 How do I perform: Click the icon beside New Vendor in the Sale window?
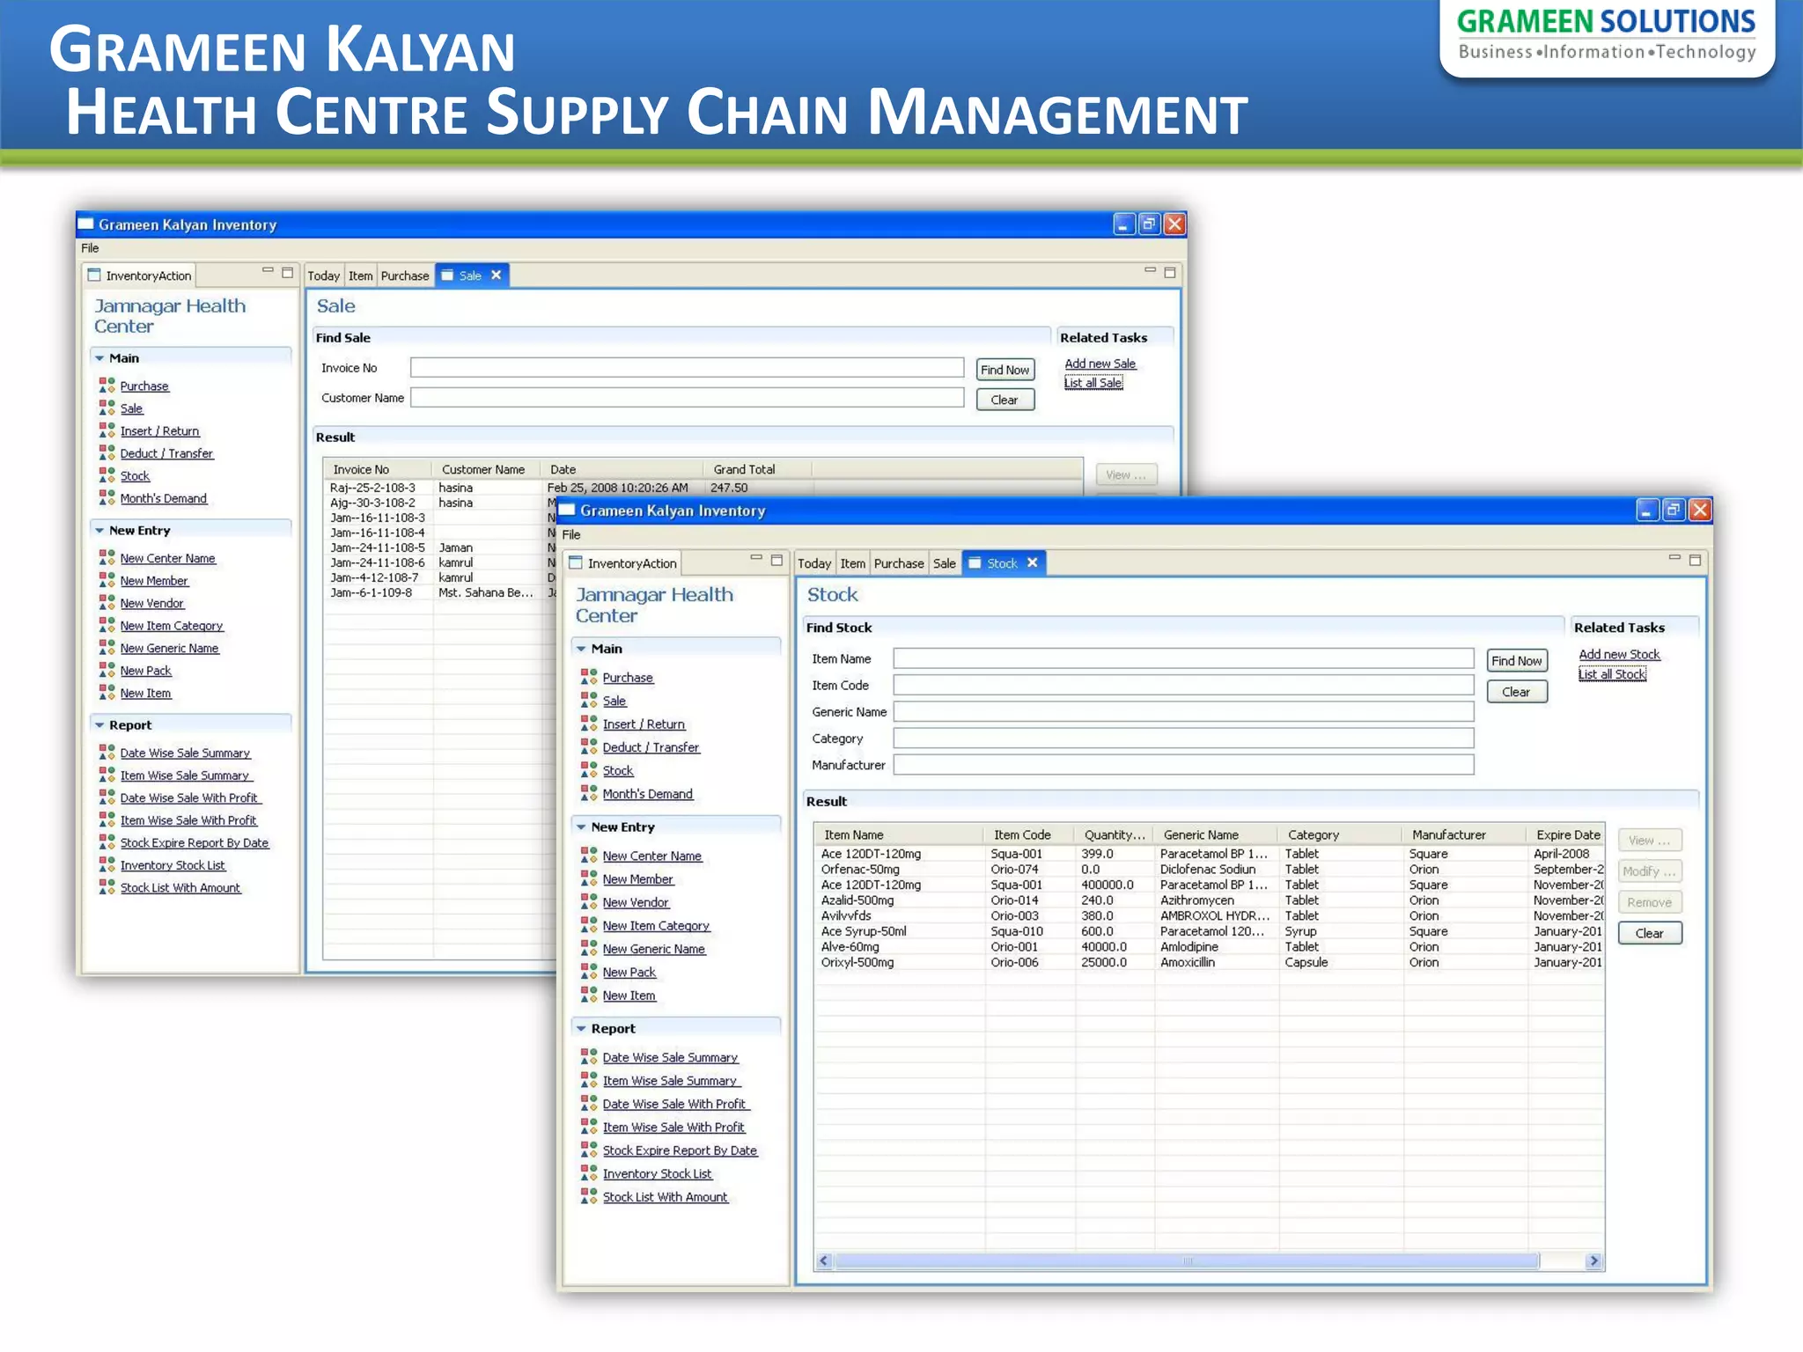tap(107, 602)
